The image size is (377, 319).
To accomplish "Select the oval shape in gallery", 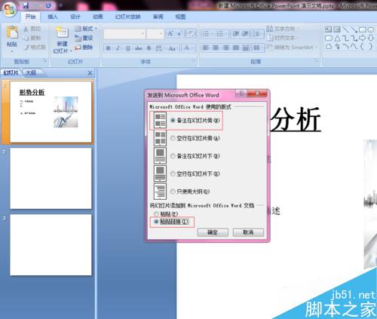I will [371, 29].
